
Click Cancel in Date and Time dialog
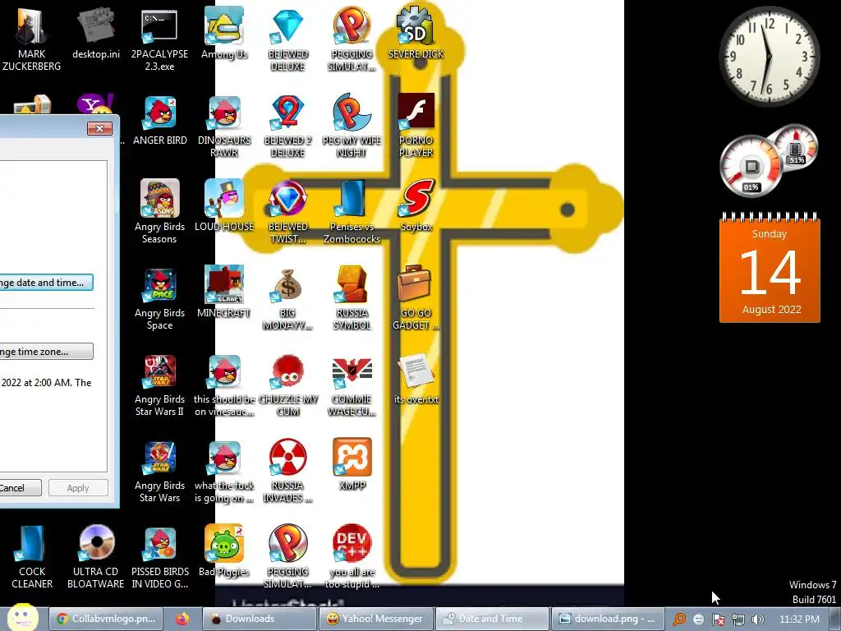coord(21,488)
